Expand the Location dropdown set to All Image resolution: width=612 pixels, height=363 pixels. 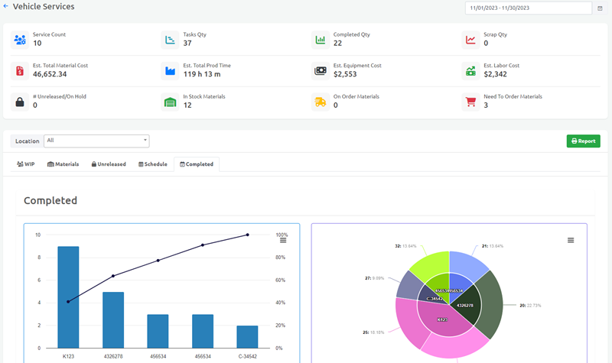click(x=96, y=141)
